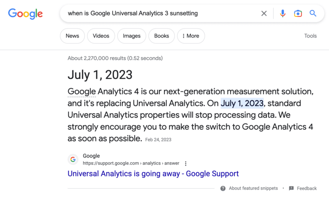Click the Feedback flag icon

tap(291, 189)
